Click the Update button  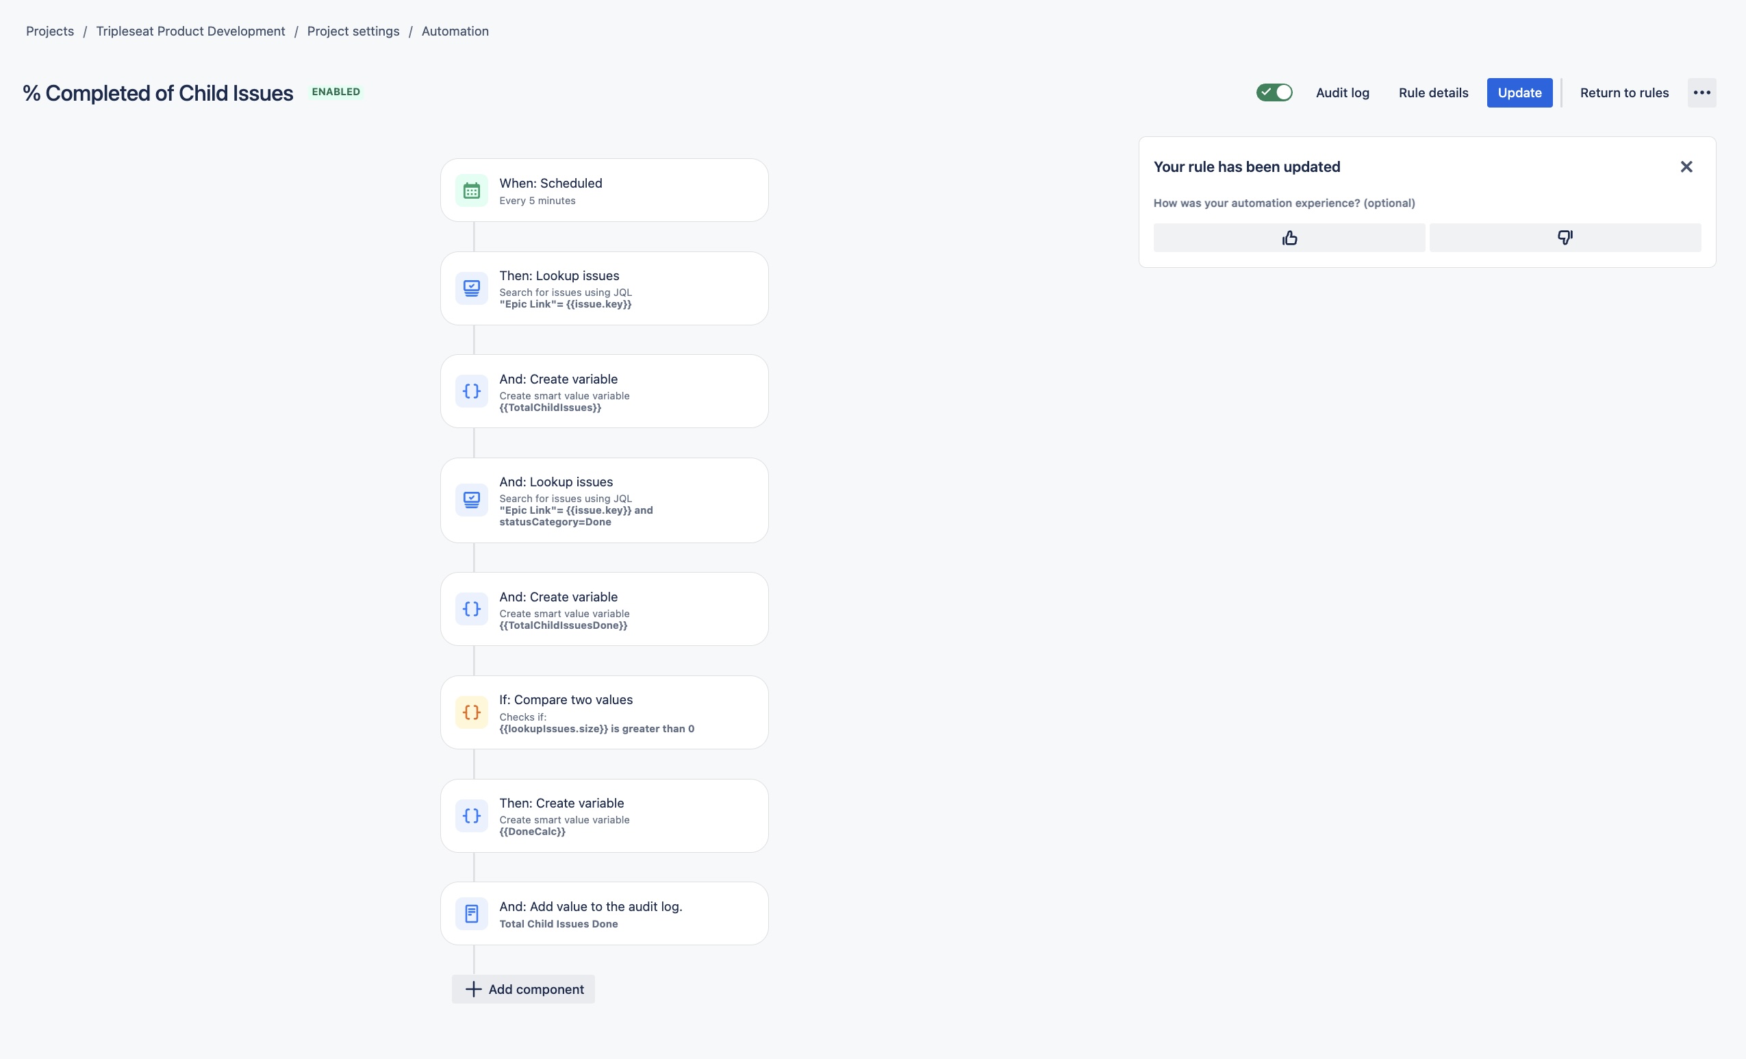click(x=1519, y=93)
